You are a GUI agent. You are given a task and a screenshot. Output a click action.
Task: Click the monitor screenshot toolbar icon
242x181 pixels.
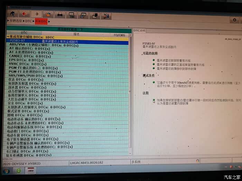point(72,15)
